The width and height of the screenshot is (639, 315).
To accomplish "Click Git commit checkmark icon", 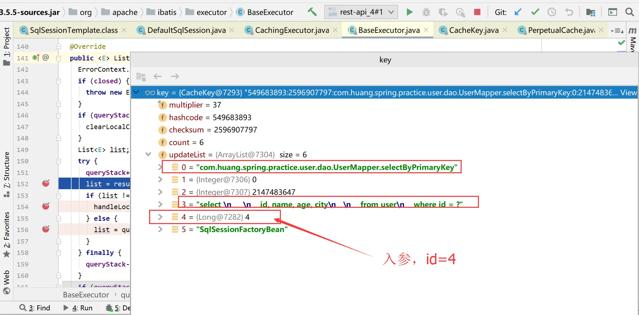I will click(535, 12).
